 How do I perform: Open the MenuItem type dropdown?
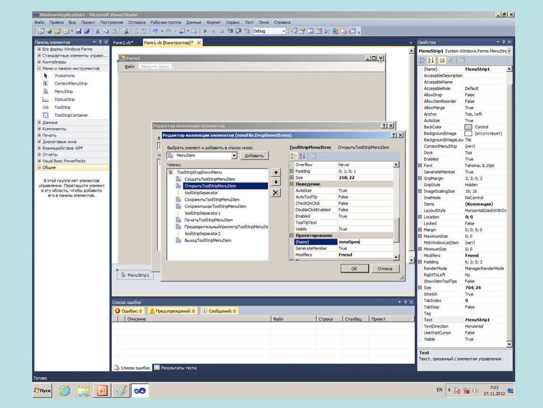tap(234, 155)
